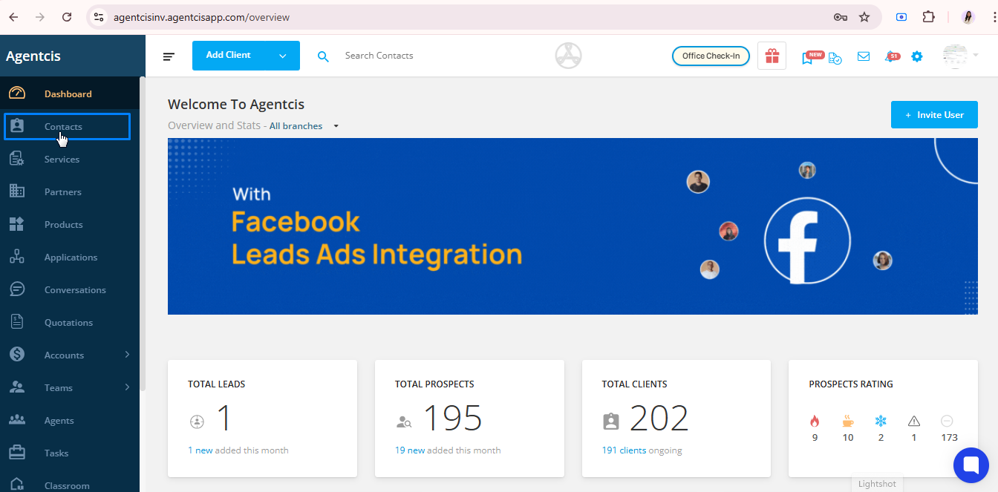Click the Office Check-In button

click(x=711, y=56)
